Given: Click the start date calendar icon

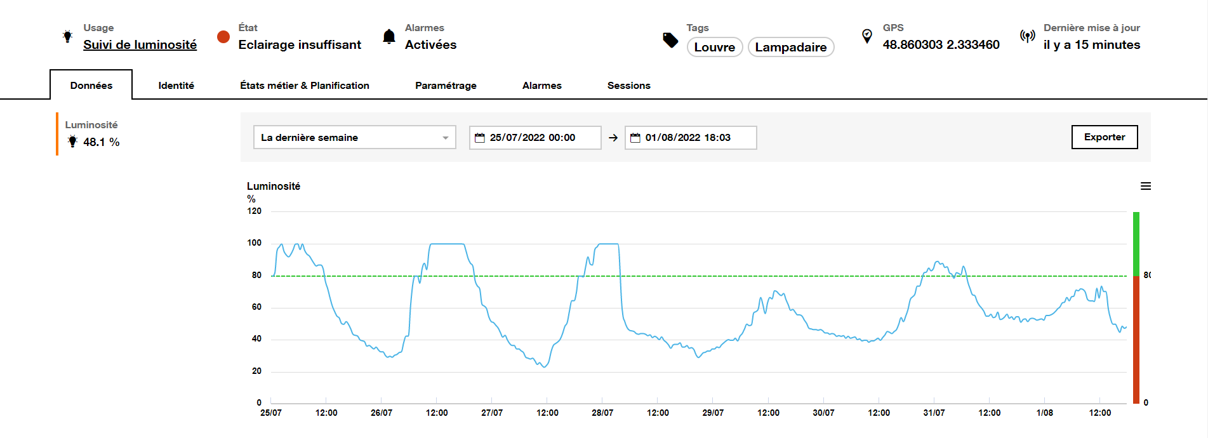Looking at the screenshot, I should [480, 138].
